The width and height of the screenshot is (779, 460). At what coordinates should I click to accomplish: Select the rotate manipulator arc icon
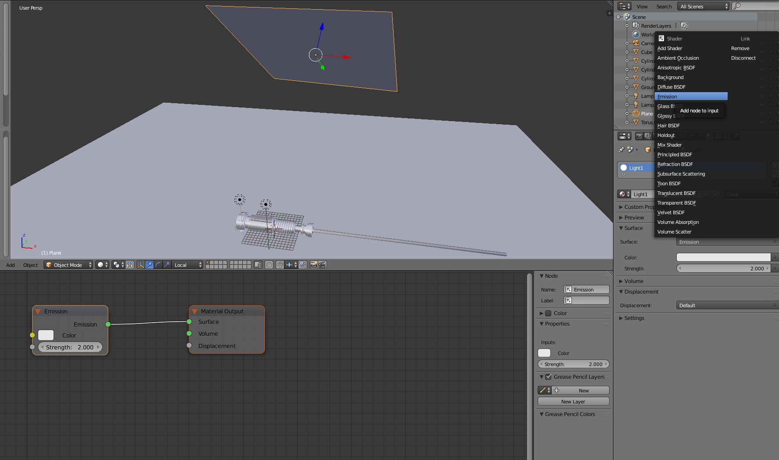click(x=158, y=265)
